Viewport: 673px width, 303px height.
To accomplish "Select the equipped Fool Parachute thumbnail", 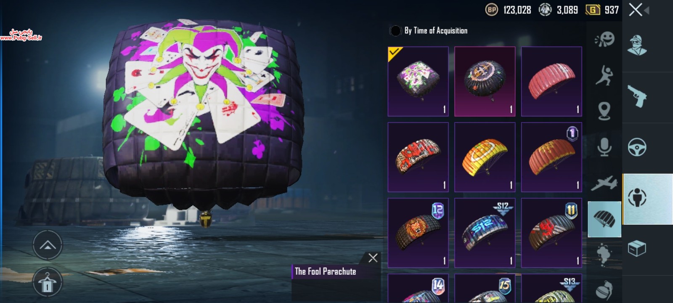I will (418, 81).
